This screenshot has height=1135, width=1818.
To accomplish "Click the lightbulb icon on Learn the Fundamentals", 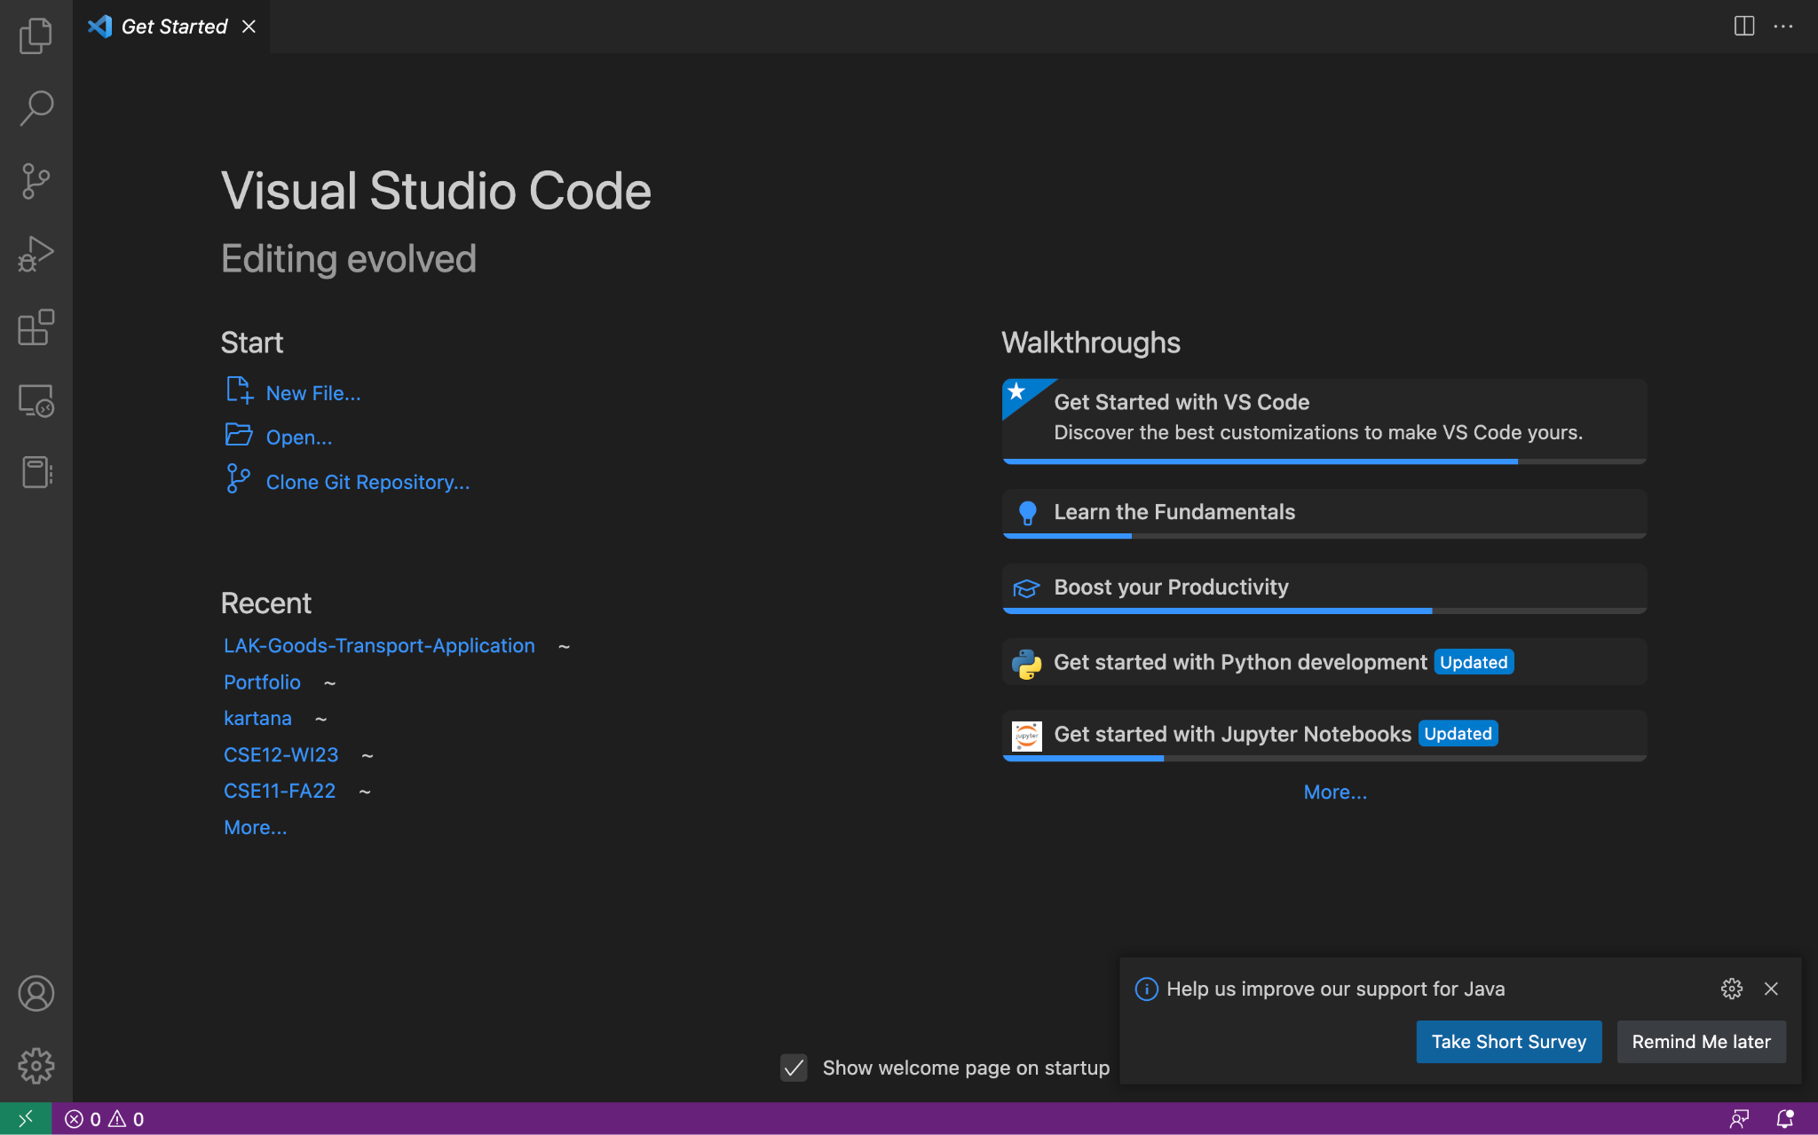I will (x=1027, y=513).
